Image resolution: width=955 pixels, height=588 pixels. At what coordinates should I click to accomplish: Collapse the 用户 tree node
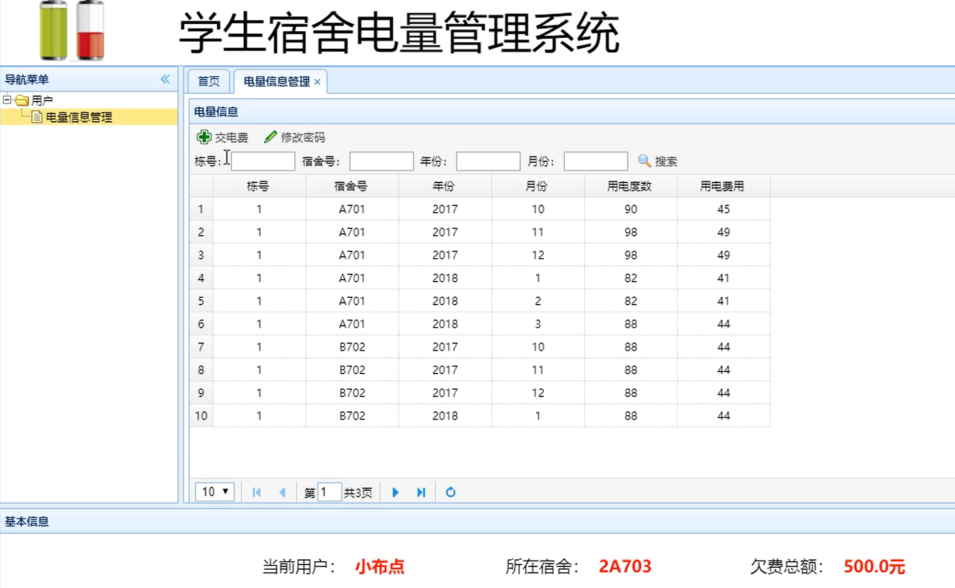(7, 100)
